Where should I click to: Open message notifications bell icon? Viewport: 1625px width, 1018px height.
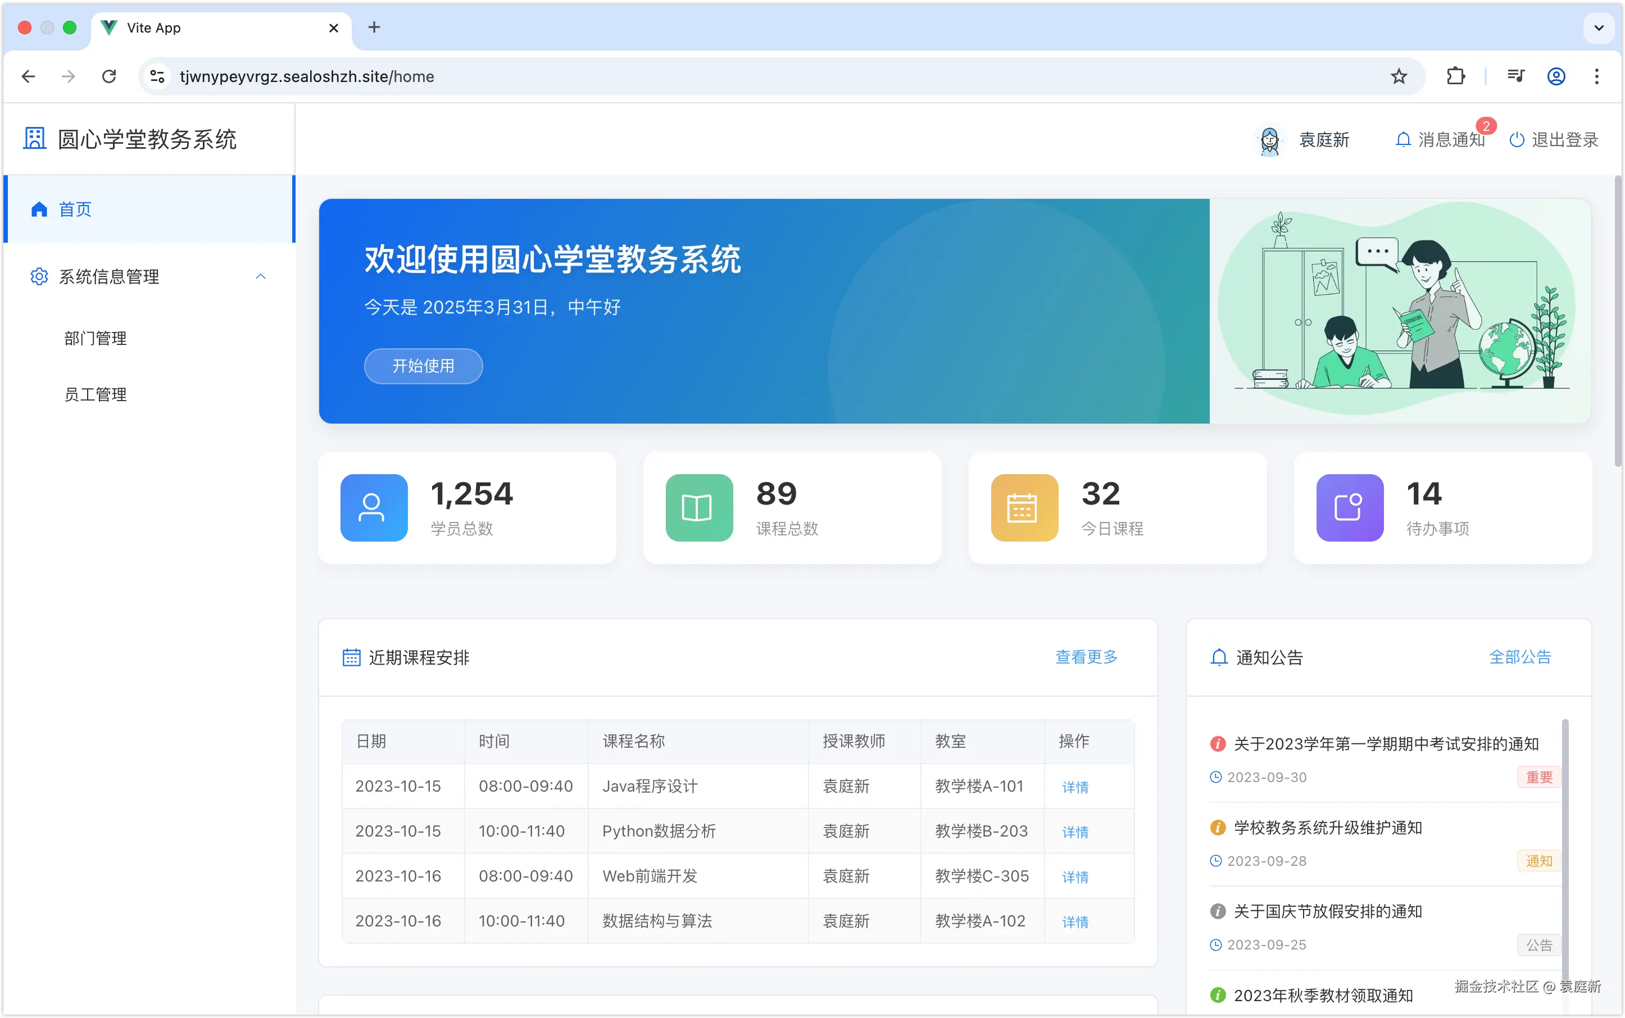(x=1402, y=139)
